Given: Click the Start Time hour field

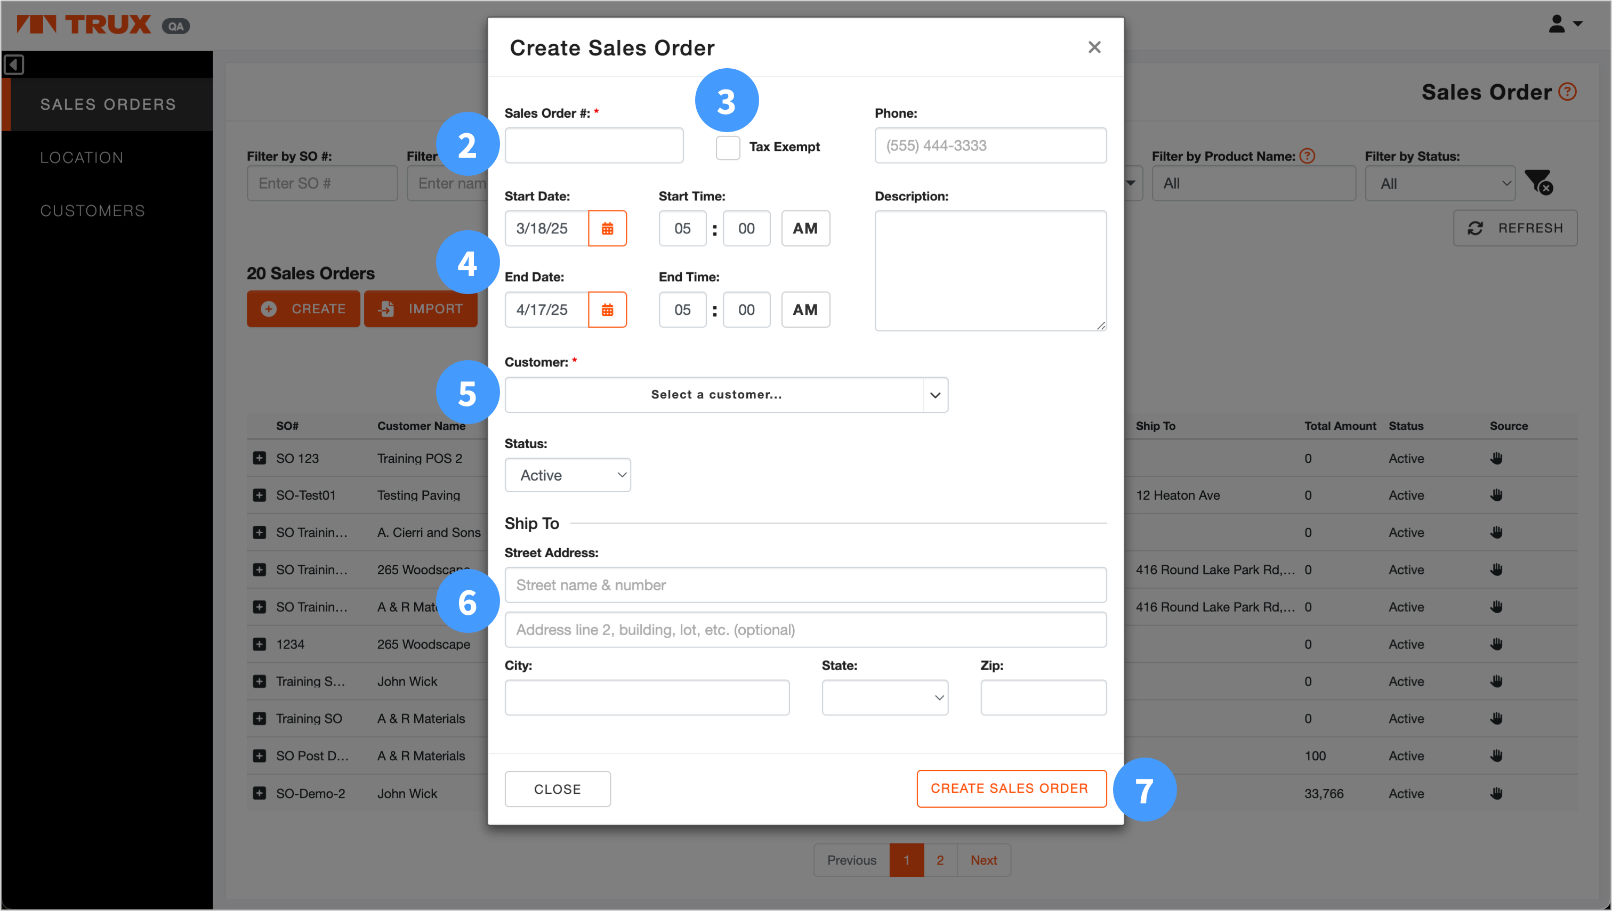Looking at the screenshot, I should tap(682, 229).
